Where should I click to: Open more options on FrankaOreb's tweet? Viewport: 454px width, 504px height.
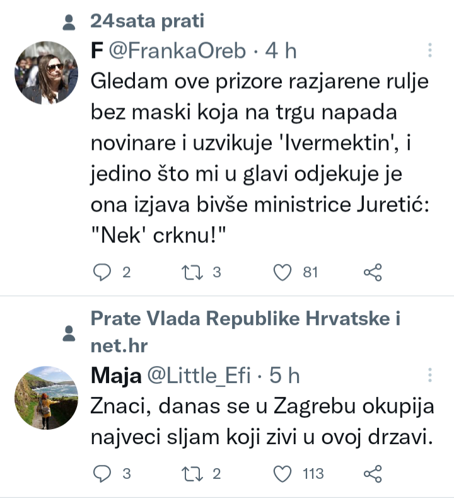(430, 51)
